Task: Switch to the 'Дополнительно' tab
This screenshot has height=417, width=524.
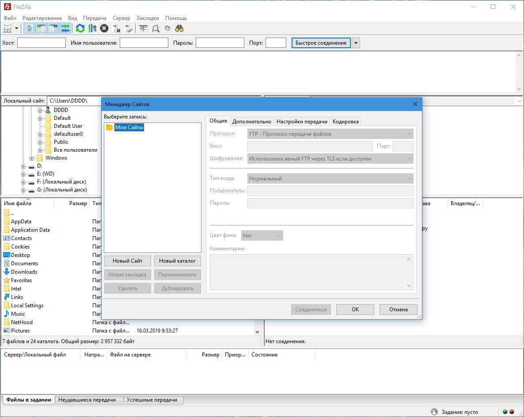Action: pyautogui.click(x=252, y=122)
